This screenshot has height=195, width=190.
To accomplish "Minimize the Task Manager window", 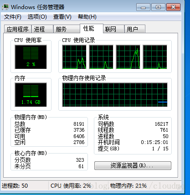I will pos(143,7).
